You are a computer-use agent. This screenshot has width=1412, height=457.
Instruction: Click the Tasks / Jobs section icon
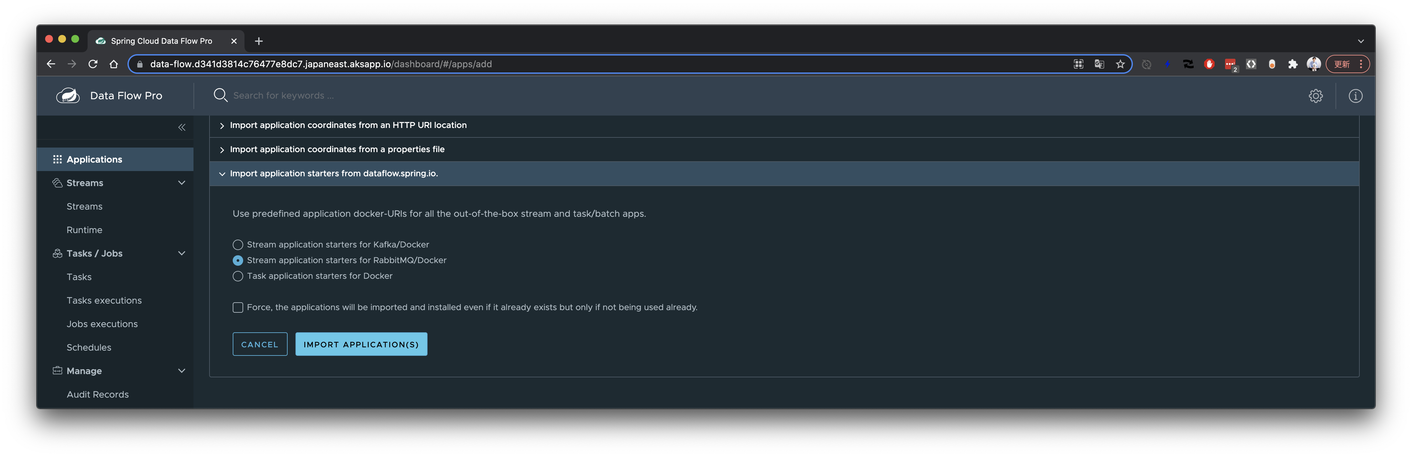click(57, 253)
